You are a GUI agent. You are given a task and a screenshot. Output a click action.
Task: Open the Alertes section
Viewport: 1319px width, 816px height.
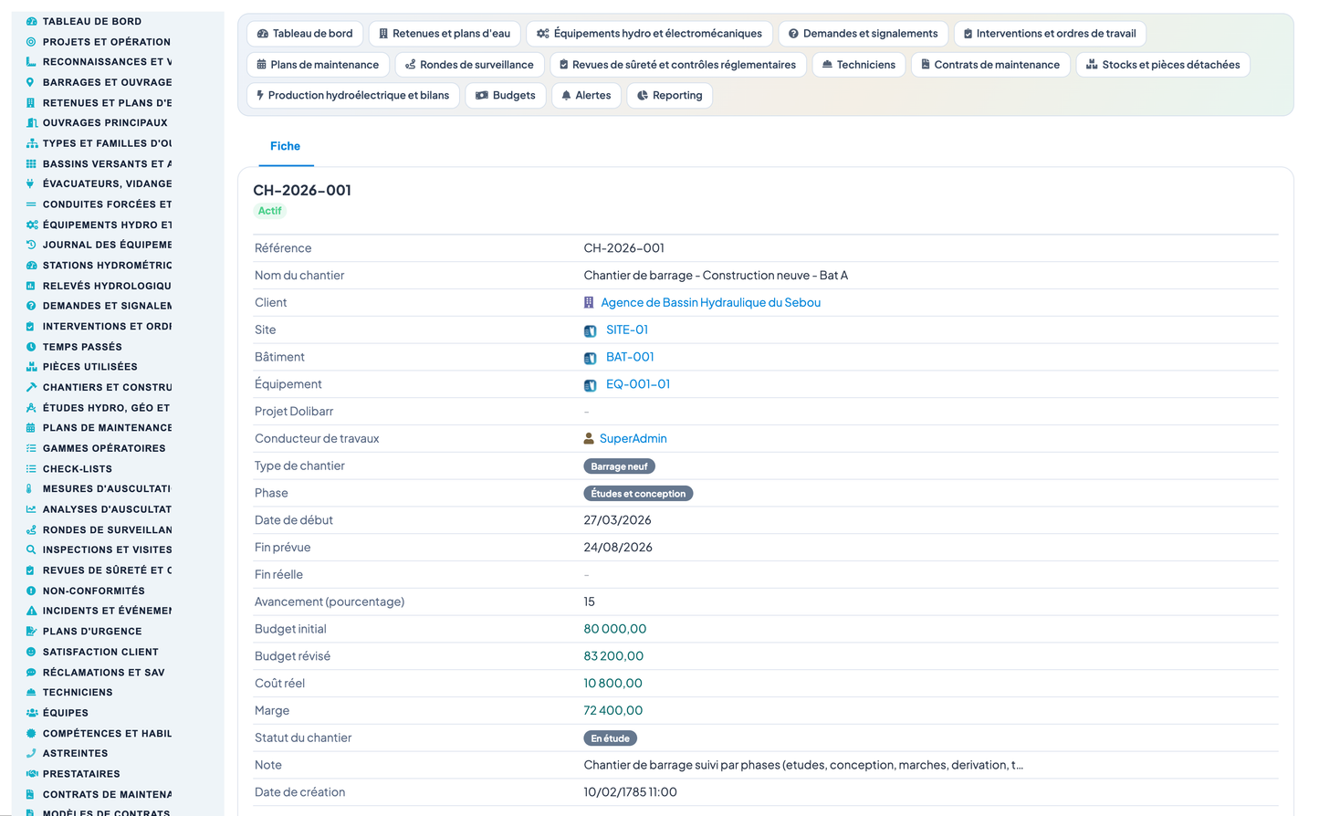[x=586, y=95]
